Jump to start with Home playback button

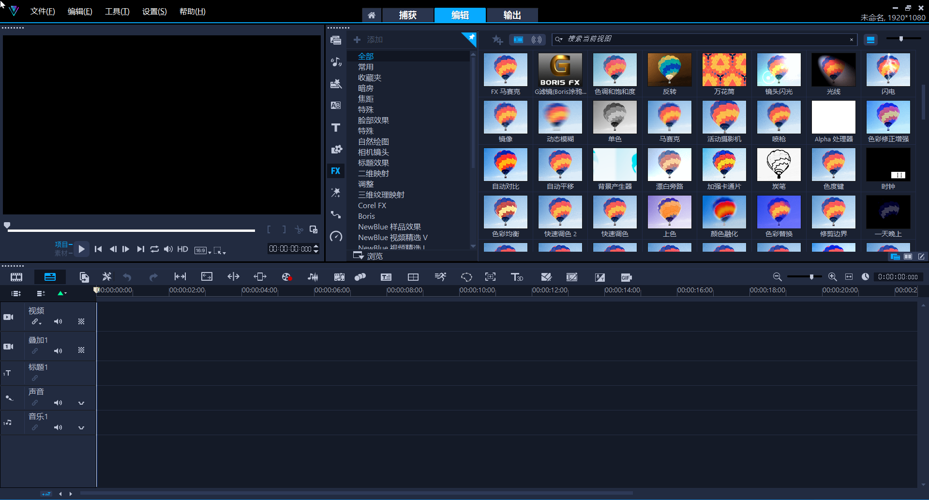pos(98,249)
